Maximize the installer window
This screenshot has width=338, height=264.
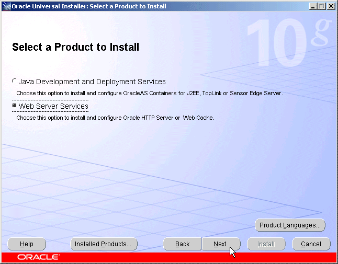(322, 6)
